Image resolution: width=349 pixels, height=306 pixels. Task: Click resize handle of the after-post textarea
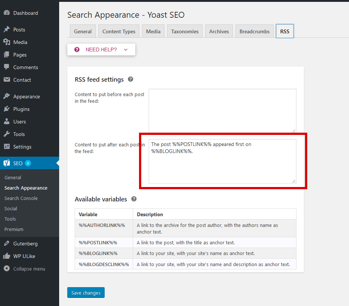294,181
